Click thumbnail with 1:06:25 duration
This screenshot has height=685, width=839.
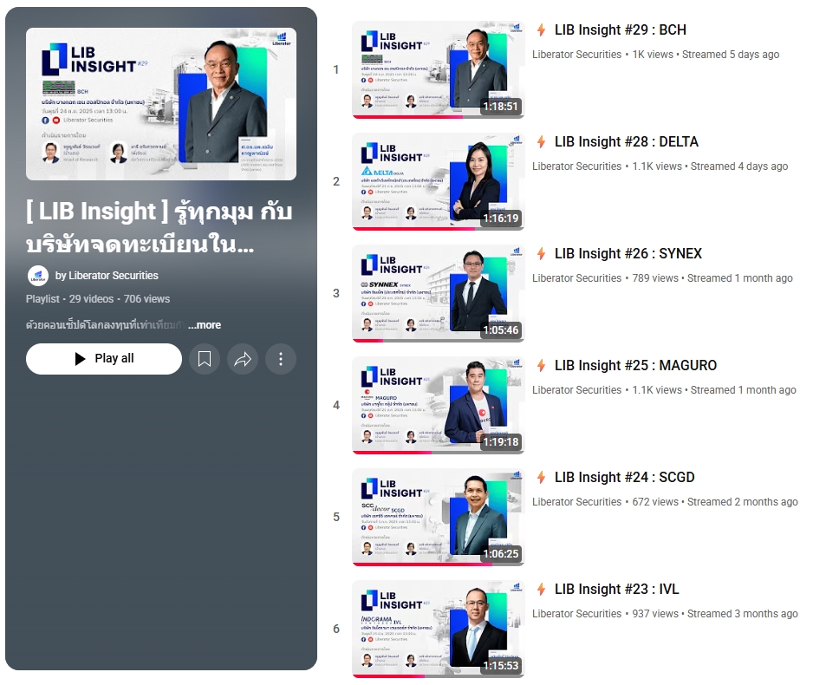(439, 517)
